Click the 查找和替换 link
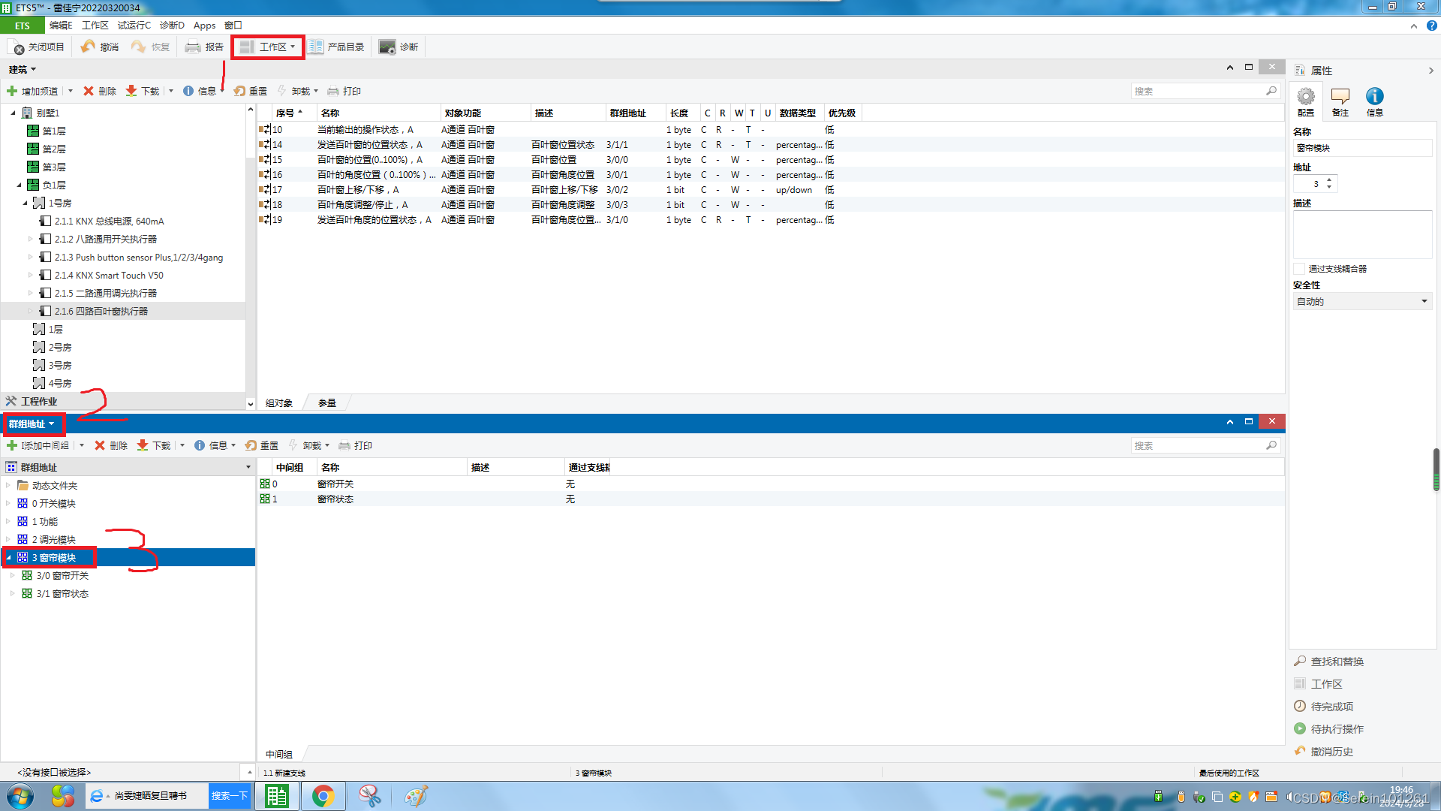This screenshot has width=1441, height=811. (1337, 662)
